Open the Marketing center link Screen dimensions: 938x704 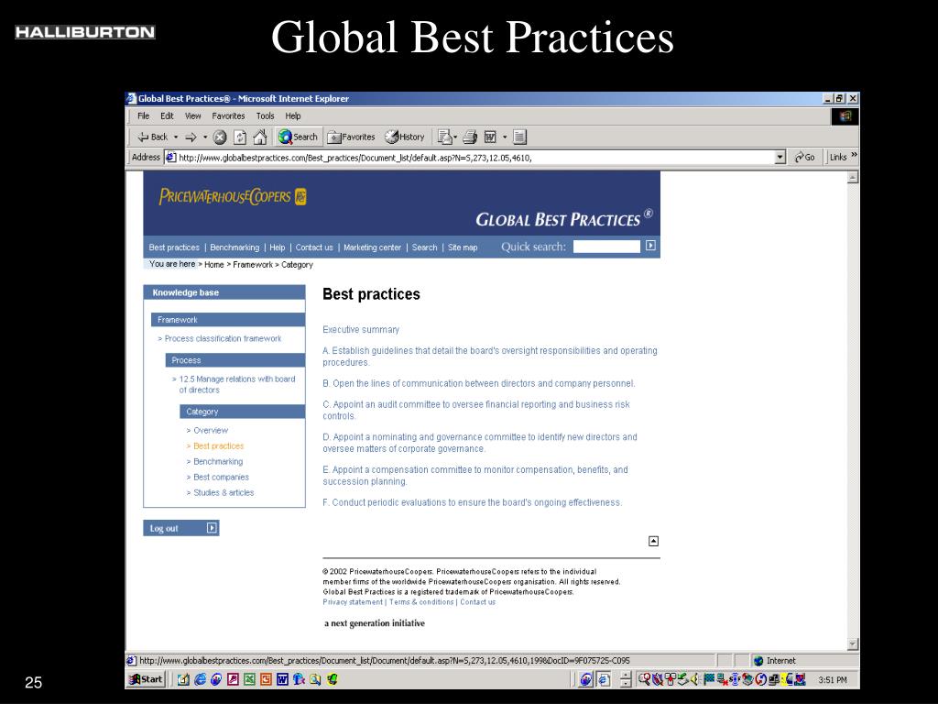(372, 247)
